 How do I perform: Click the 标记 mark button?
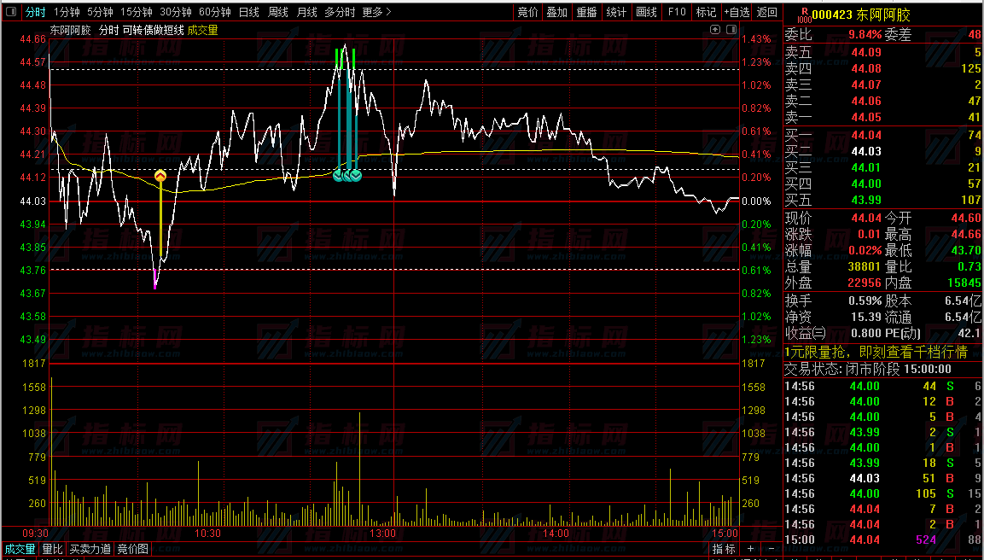[706, 11]
